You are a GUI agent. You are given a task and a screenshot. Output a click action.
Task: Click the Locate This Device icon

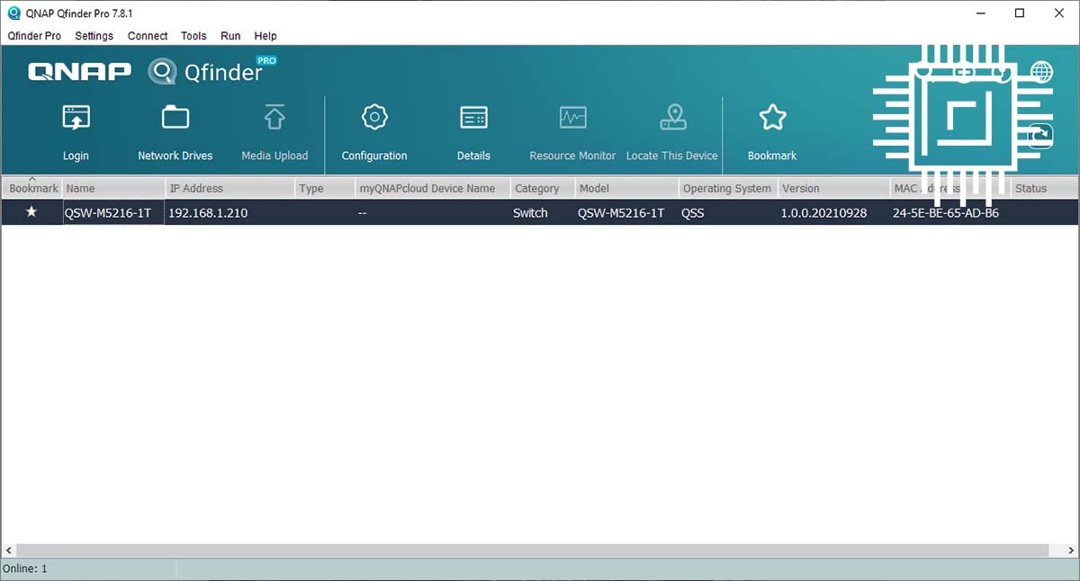[x=672, y=118]
